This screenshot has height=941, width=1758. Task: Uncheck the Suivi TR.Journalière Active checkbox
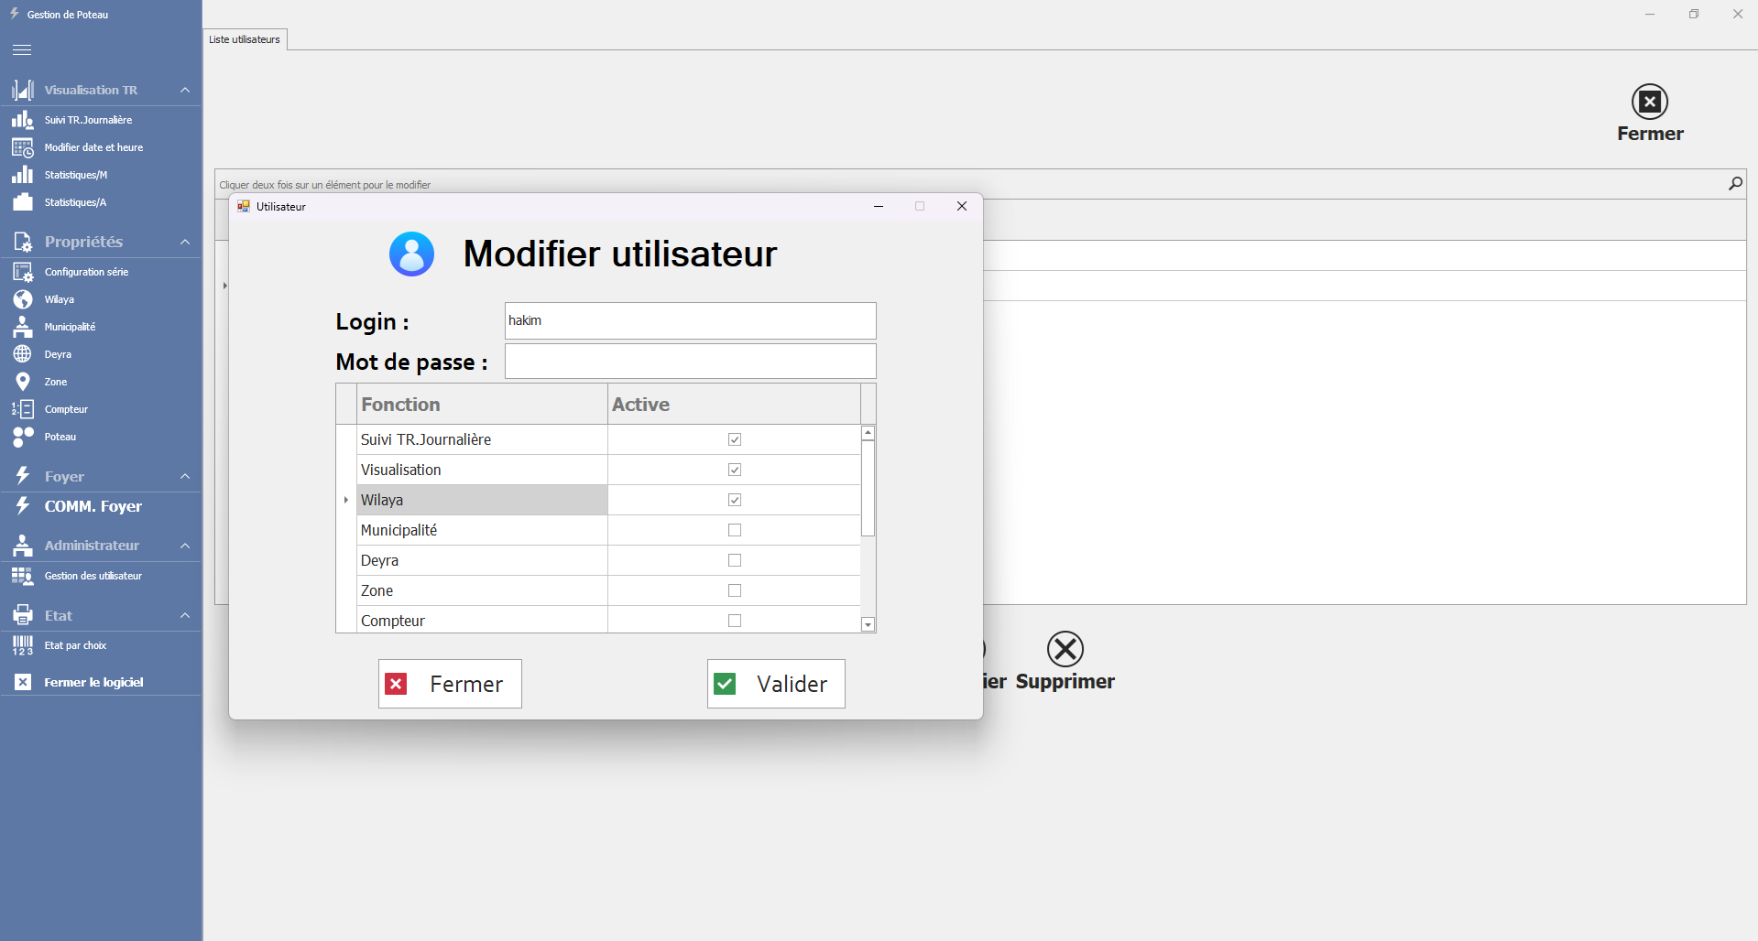click(x=734, y=439)
